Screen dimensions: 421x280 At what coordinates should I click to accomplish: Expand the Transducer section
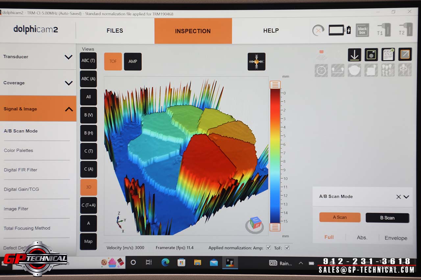click(x=68, y=57)
